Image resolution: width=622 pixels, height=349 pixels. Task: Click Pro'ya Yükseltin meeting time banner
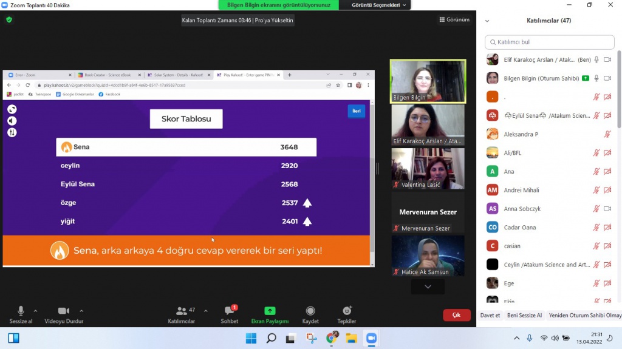238,20
